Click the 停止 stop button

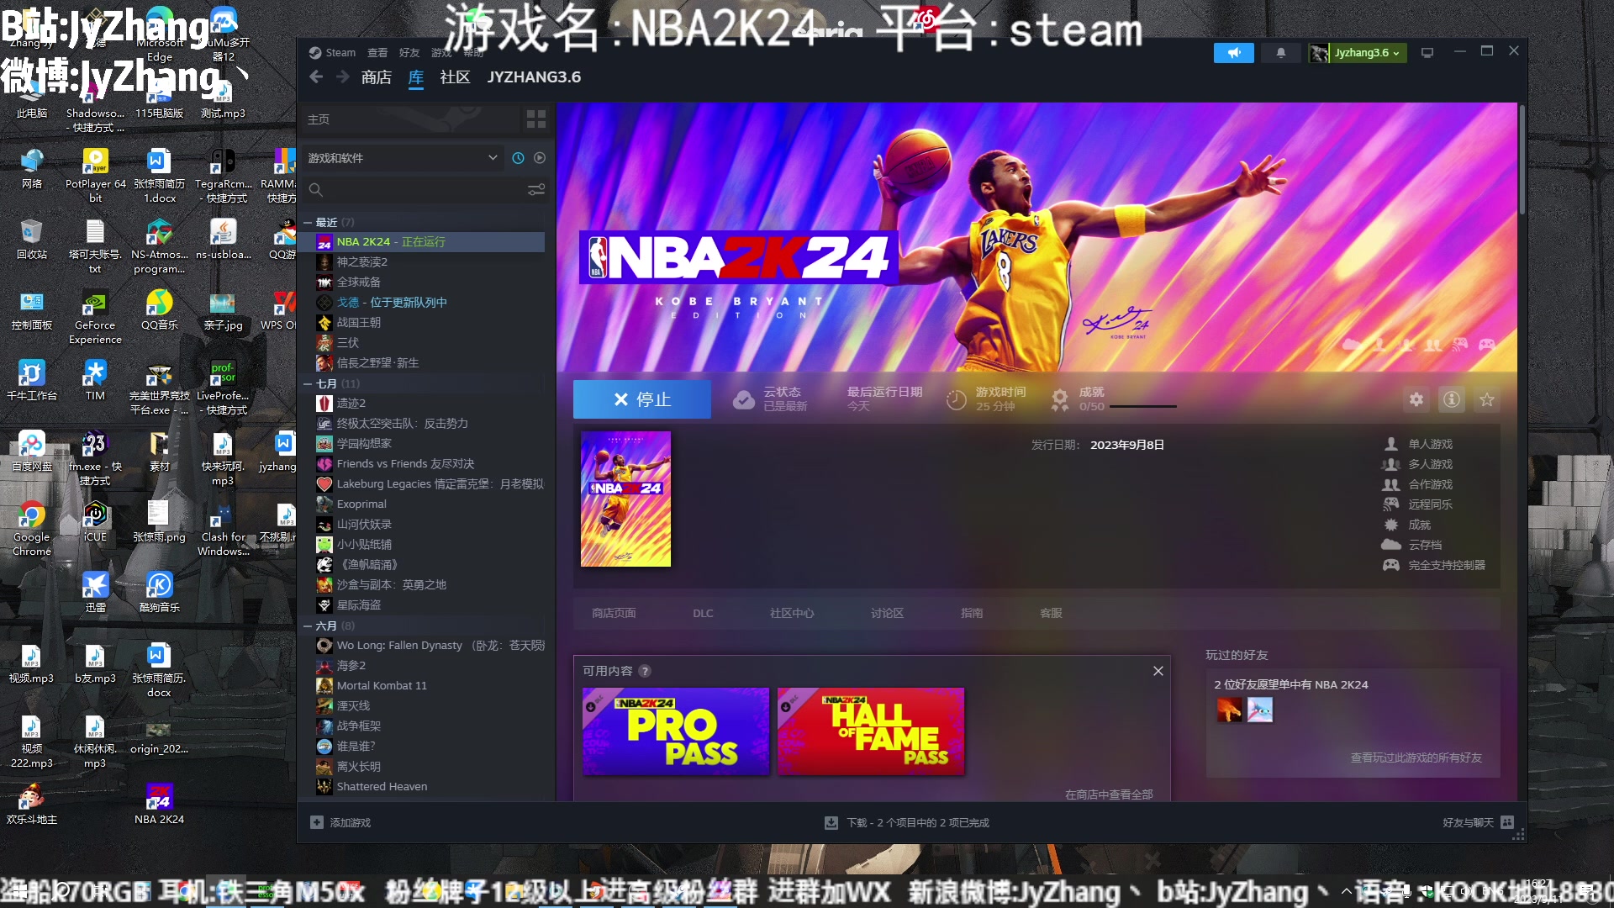(642, 399)
